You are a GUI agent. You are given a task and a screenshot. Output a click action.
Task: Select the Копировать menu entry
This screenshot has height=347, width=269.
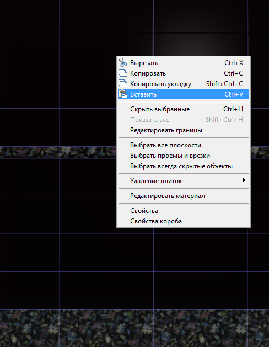click(x=184, y=73)
